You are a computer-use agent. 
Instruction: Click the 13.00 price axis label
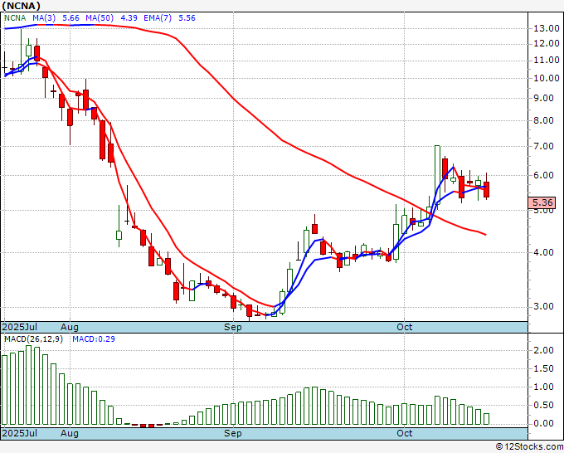(x=544, y=28)
